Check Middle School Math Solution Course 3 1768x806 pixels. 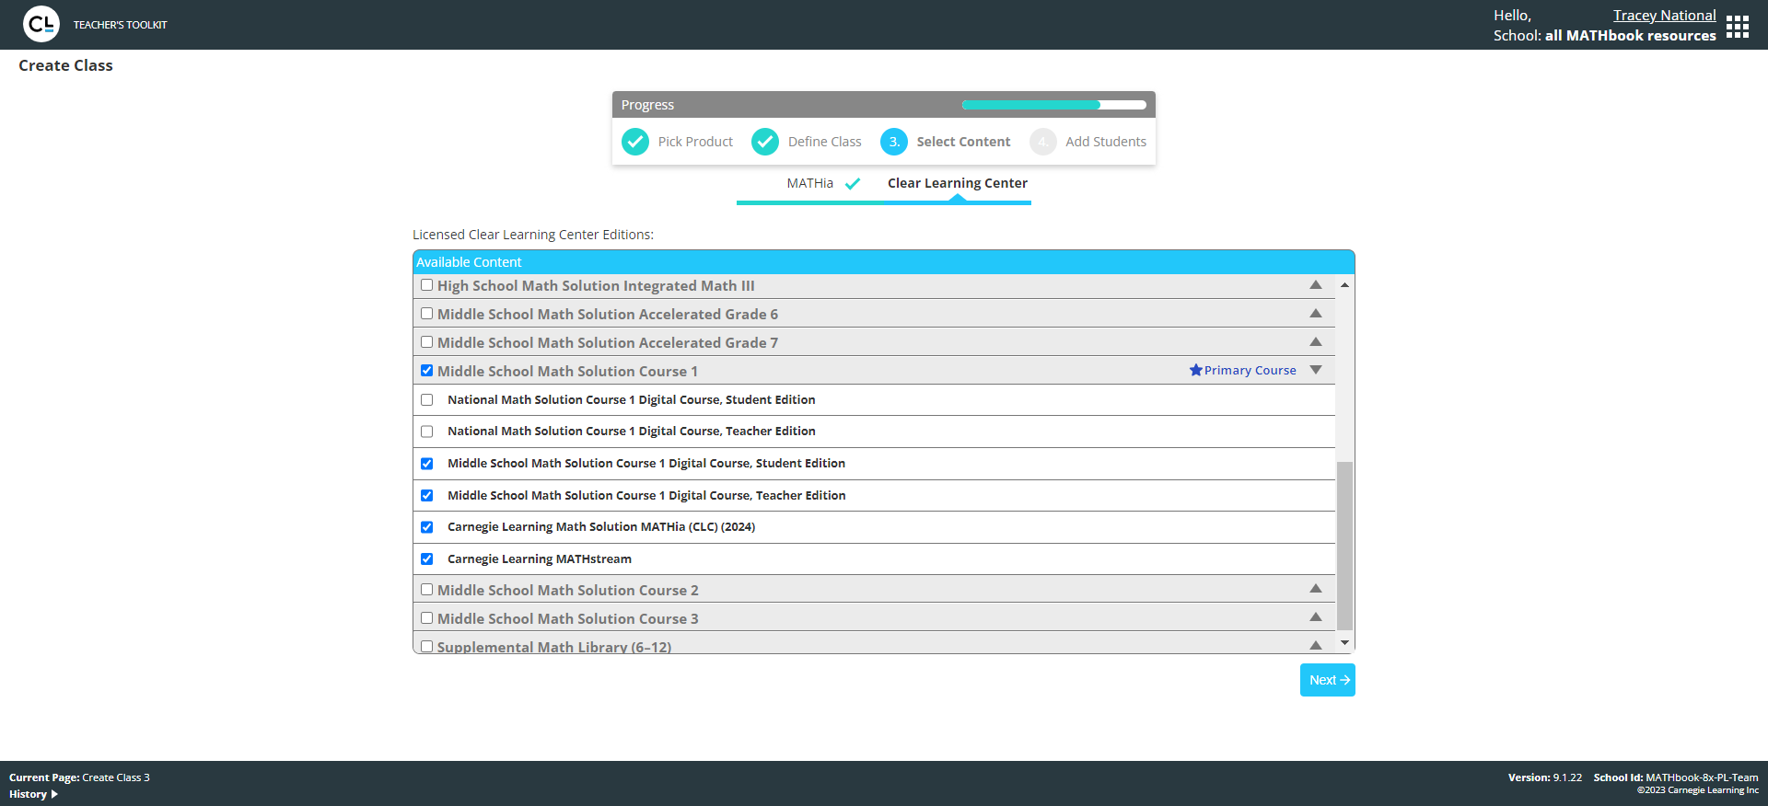click(x=427, y=618)
